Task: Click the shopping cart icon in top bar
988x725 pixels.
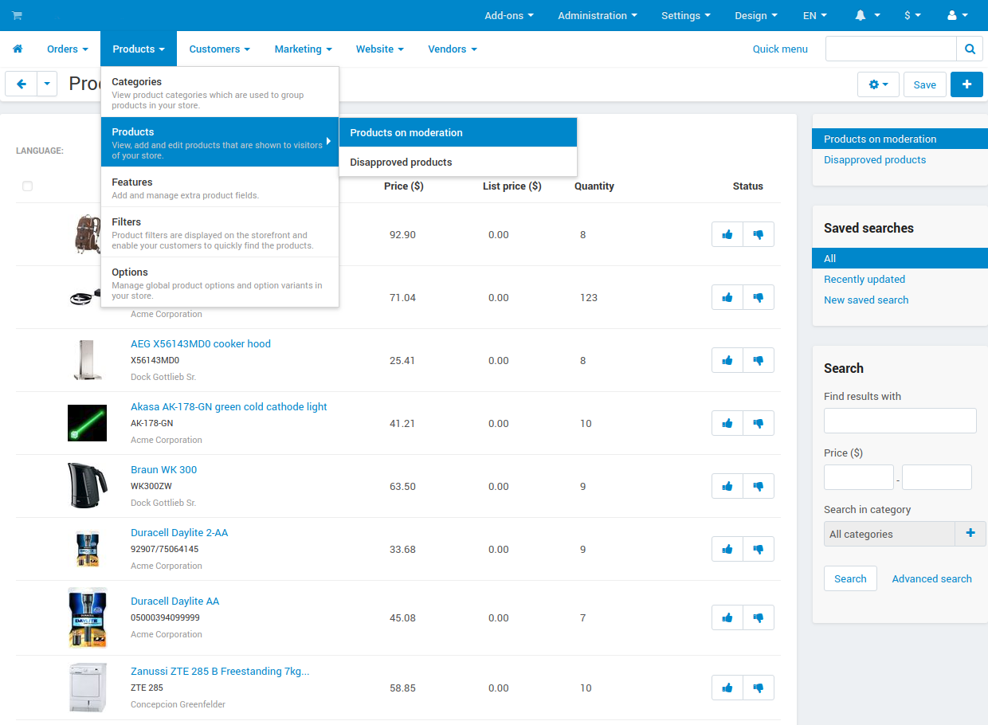Action: pos(17,15)
